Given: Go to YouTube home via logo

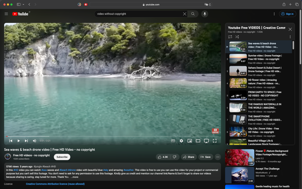Looking at the screenshot, I should click(20, 14).
